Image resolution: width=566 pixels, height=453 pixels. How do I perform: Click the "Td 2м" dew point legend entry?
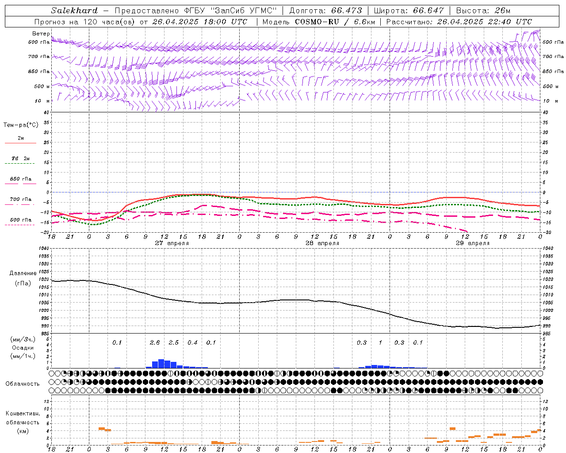click(x=21, y=158)
